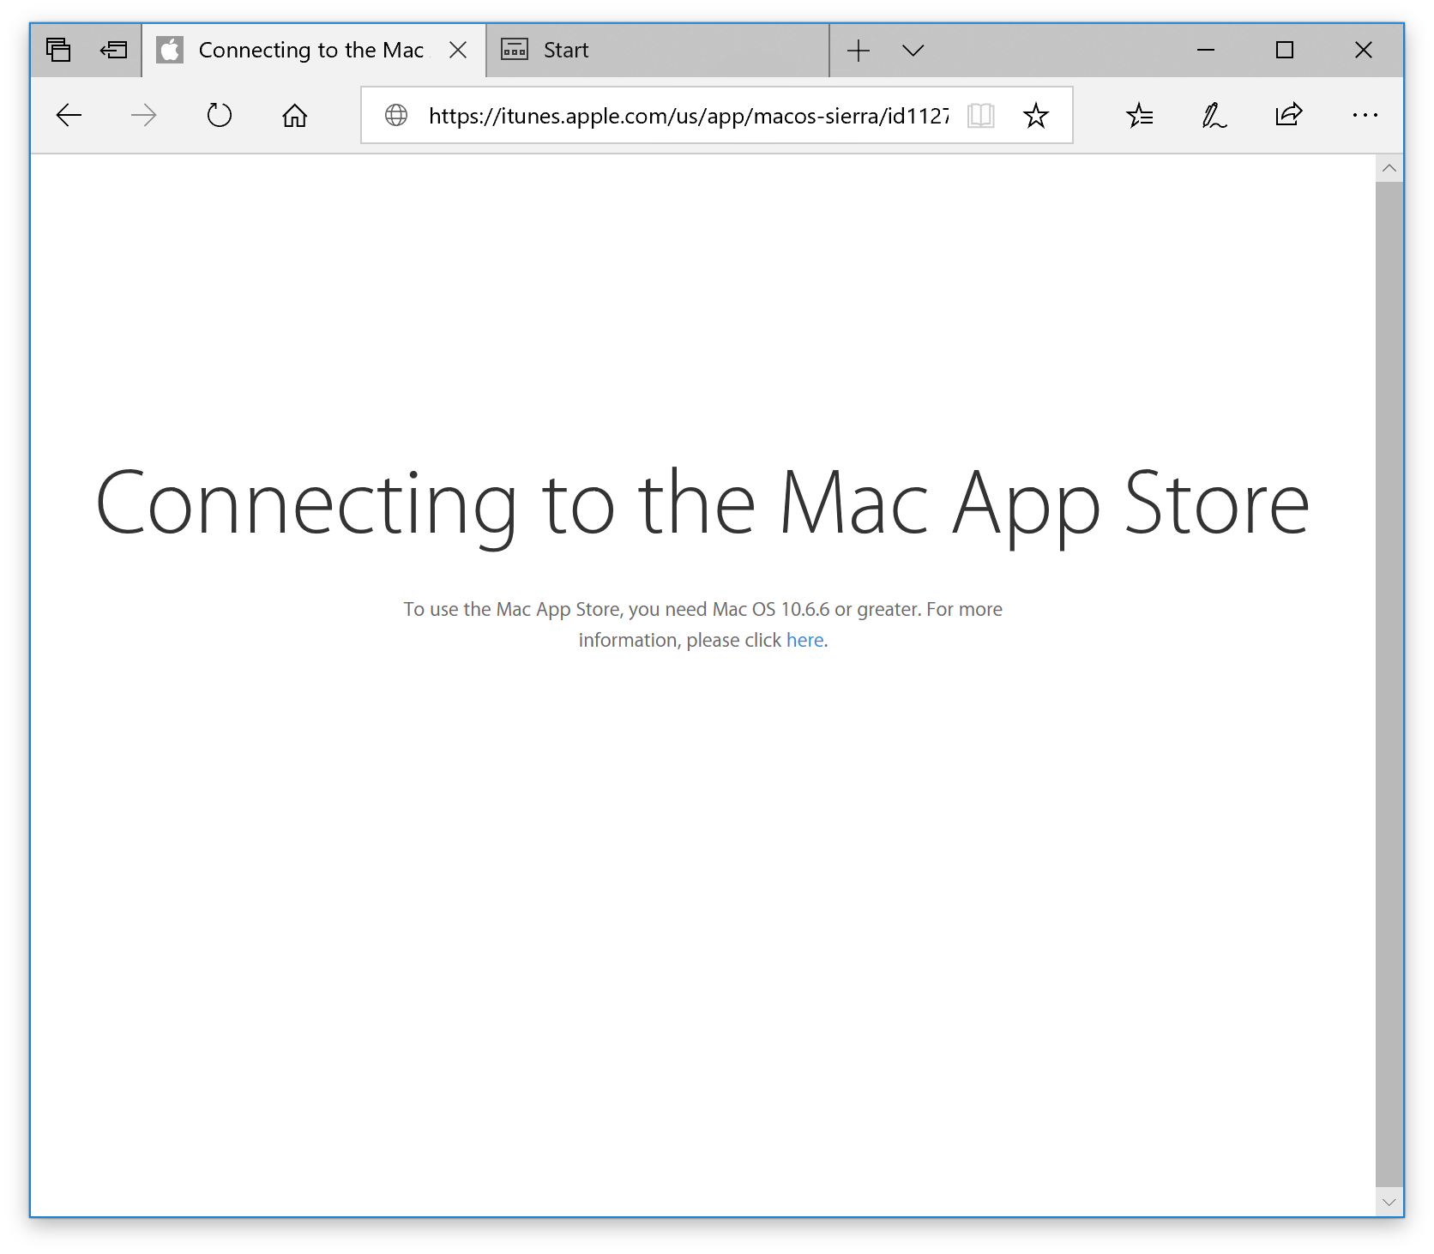Go back to previous page
The height and width of the screenshot is (1254, 1434).
[69, 115]
